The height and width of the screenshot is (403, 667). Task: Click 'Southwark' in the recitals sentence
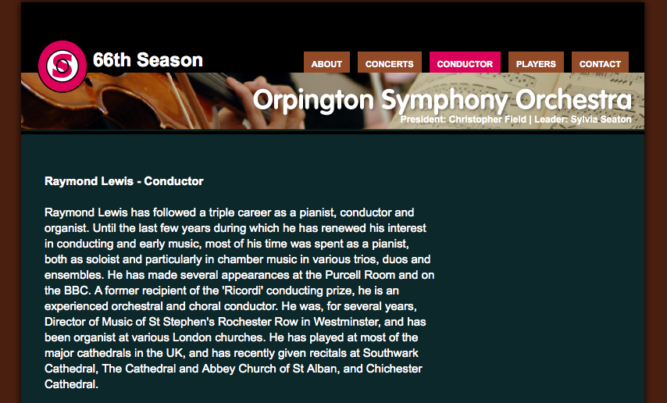coord(391,353)
